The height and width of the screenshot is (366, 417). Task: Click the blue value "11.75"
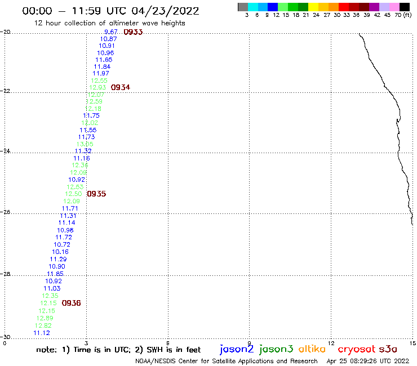point(91,115)
